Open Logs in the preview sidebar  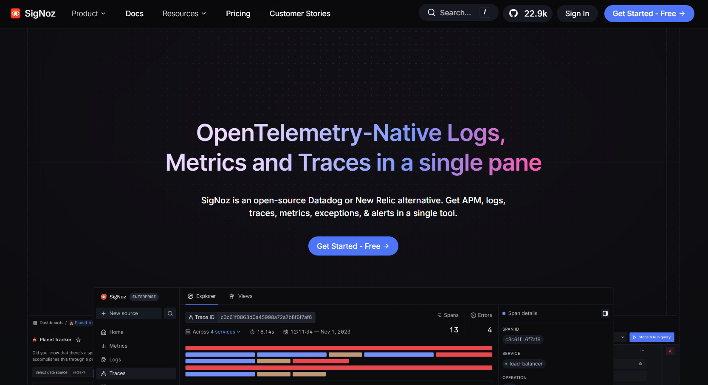tap(136, 360)
